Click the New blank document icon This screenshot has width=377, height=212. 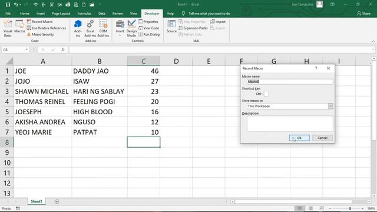(84, 5)
